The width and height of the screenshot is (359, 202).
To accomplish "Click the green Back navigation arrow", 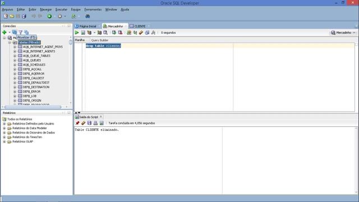I will tap(49, 16).
